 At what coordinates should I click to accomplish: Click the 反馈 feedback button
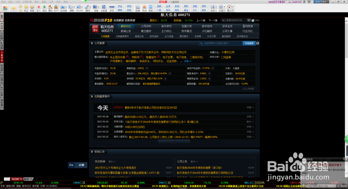click(81, 165)
